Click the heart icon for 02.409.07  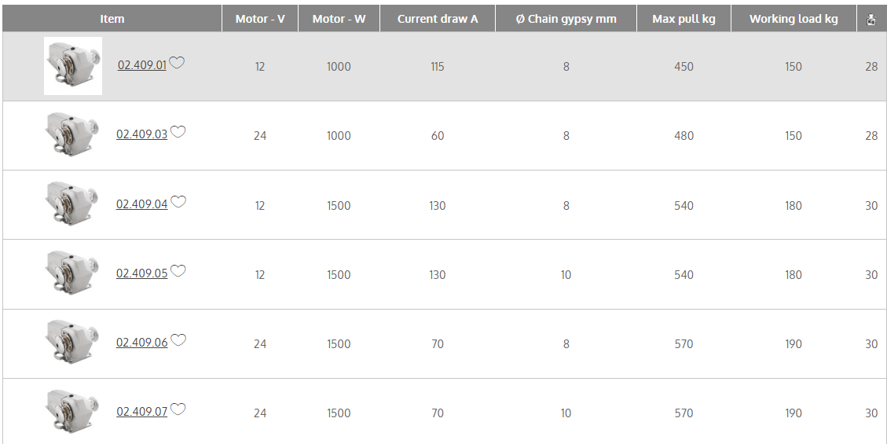[x=178, y=409]
